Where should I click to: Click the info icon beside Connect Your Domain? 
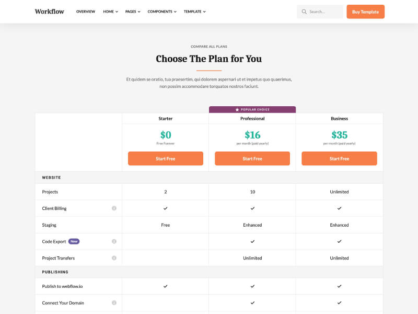[114, 303]
